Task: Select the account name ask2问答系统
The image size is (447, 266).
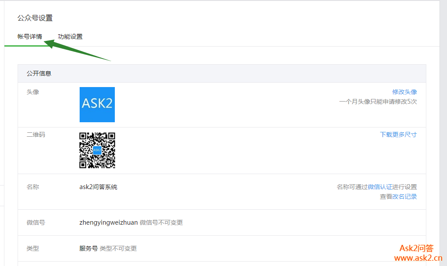Action: tap(98, 187)
